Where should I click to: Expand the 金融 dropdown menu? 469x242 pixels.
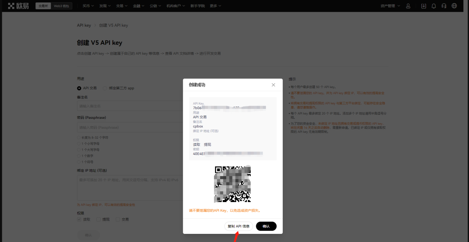click(139, 6)
